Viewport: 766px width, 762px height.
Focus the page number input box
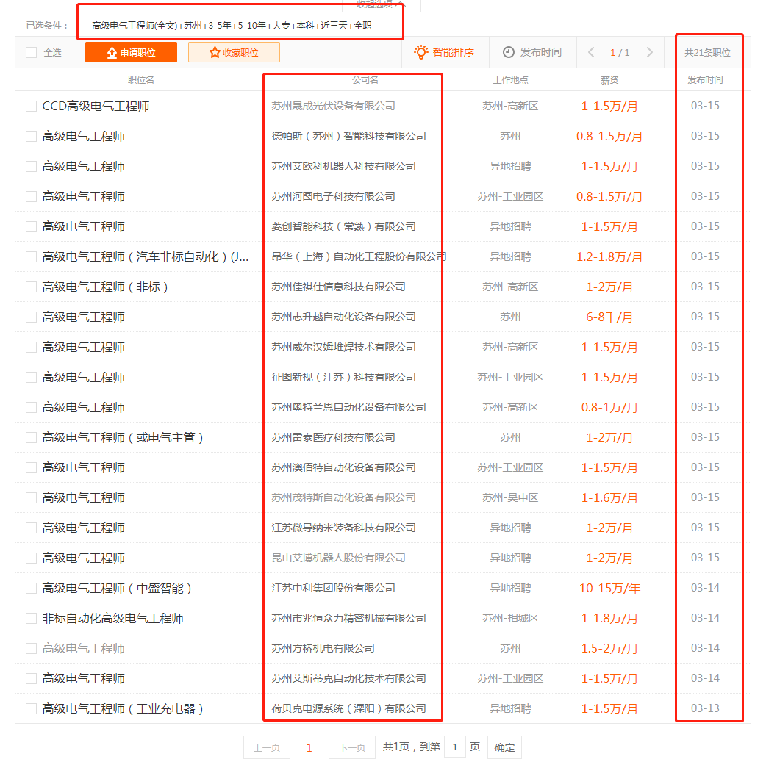(x=454, y=747)
